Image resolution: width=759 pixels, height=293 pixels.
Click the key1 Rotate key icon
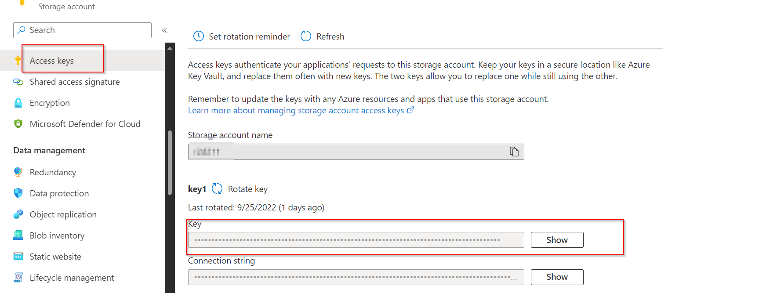(x=217, y=189)
